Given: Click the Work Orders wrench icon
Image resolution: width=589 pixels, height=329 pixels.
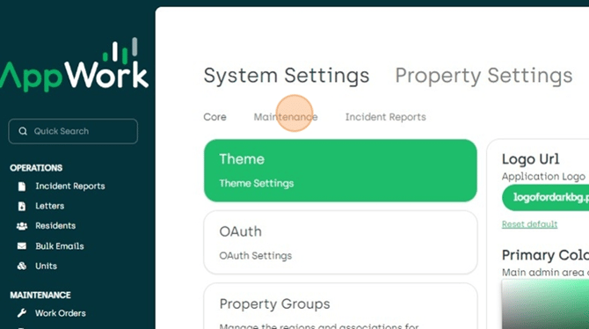Looking at the screenshot, I should [22, 313].
